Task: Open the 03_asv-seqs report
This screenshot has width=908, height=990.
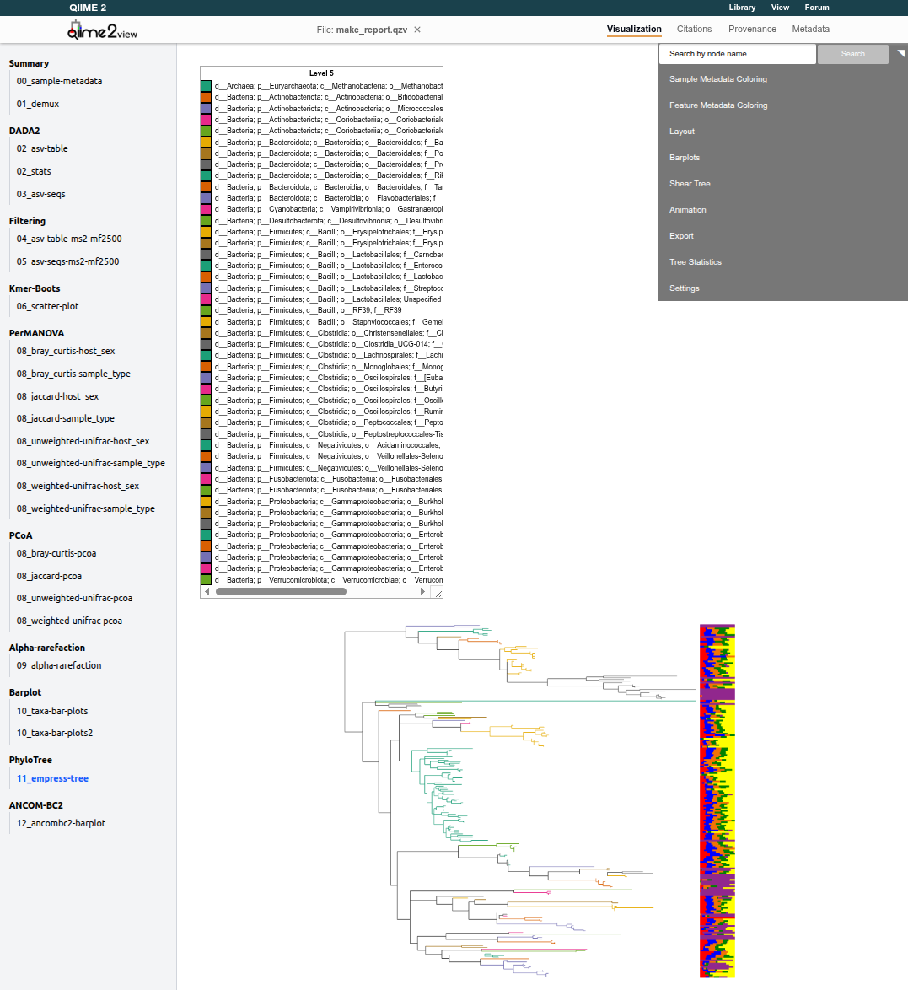Action: (x=41, y=195)
